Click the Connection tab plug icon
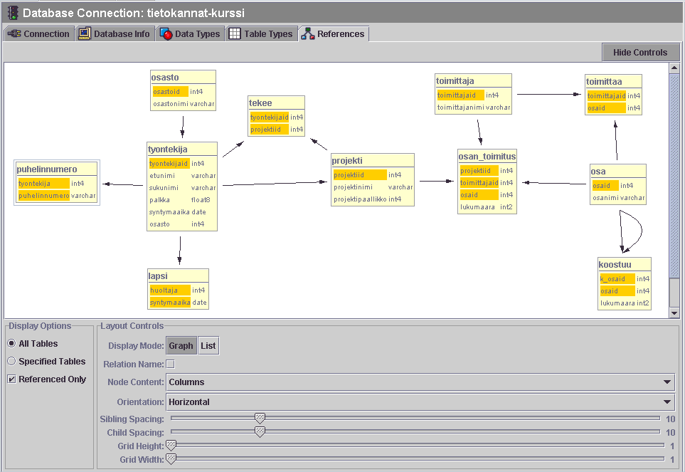Image resolution: width=685 pixels, height=472 pixels. tap(14, 33)
